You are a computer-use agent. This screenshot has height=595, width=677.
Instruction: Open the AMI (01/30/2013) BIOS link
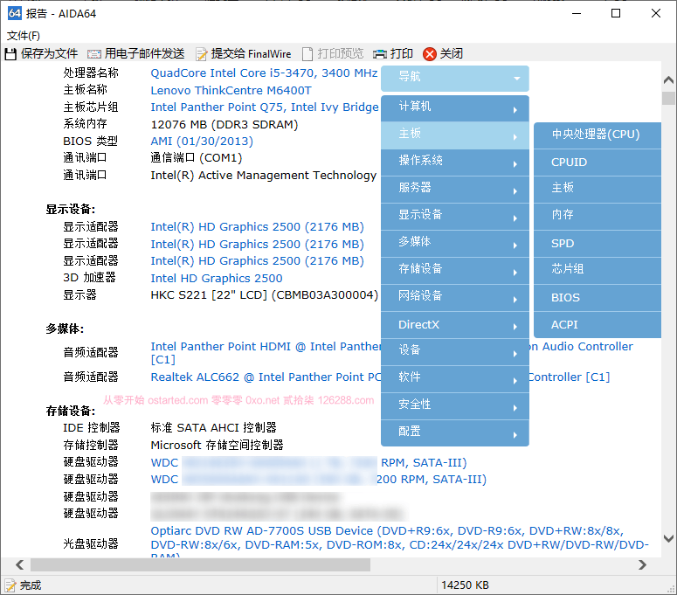(x=202, y=142)
